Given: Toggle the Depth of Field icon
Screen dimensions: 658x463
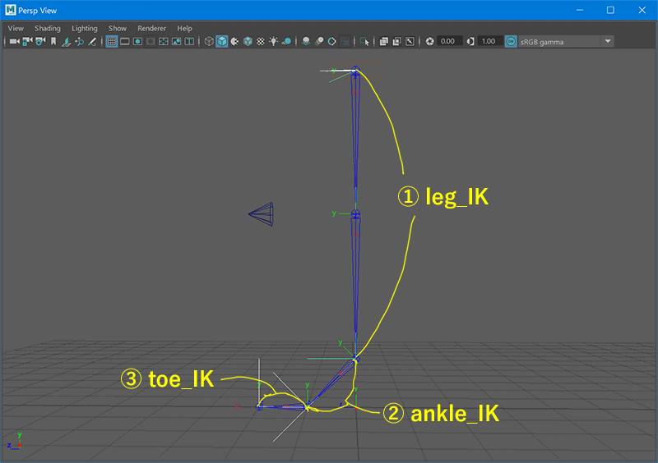Looking at the screenshot, I should tap(345, 42).
